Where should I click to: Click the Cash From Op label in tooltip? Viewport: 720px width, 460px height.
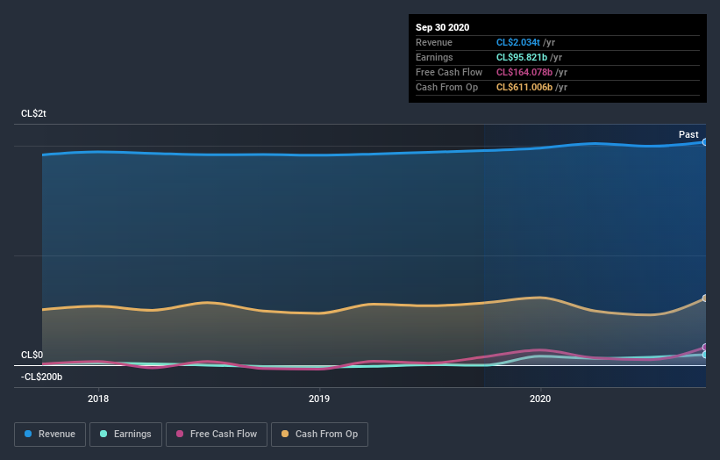446,87
